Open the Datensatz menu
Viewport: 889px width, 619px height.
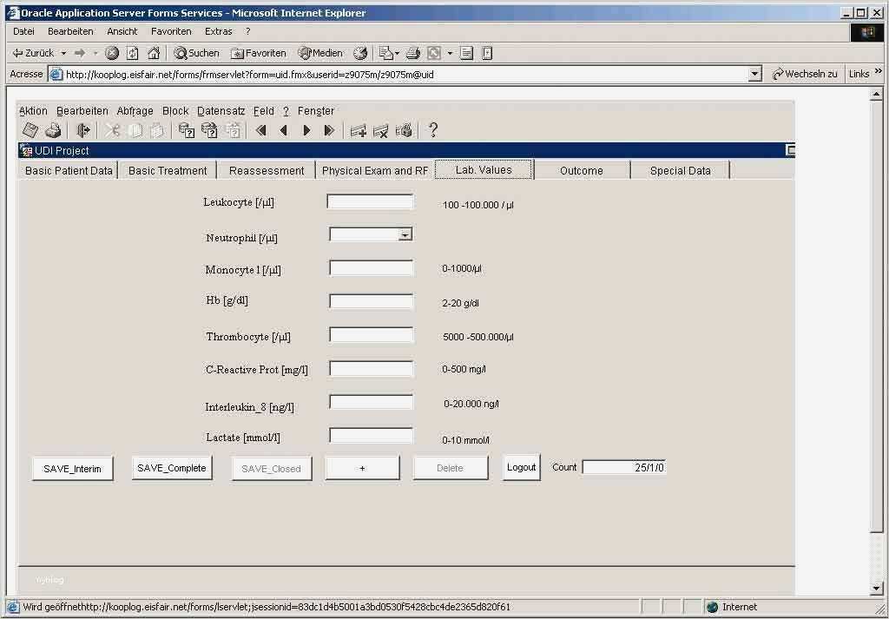tap(221, 111)
